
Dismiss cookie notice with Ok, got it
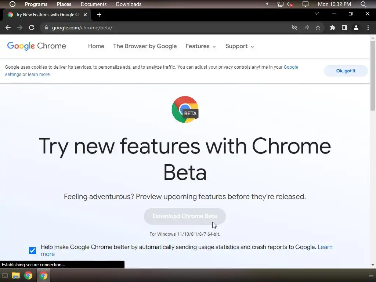[x=346, y=71]
